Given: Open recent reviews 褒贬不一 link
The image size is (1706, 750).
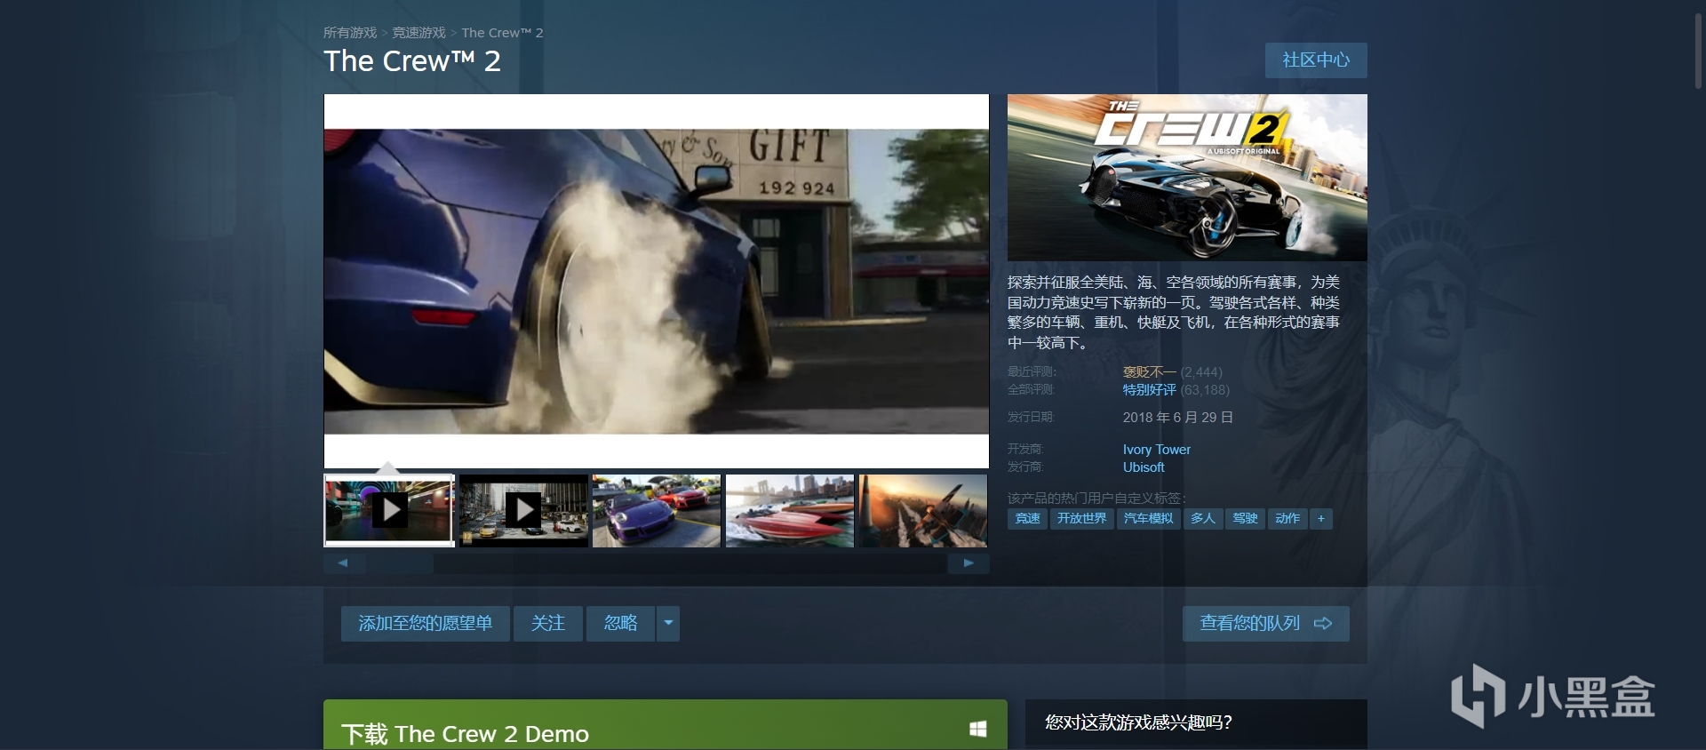Looking at the screenshot, I should [1149, 372].
